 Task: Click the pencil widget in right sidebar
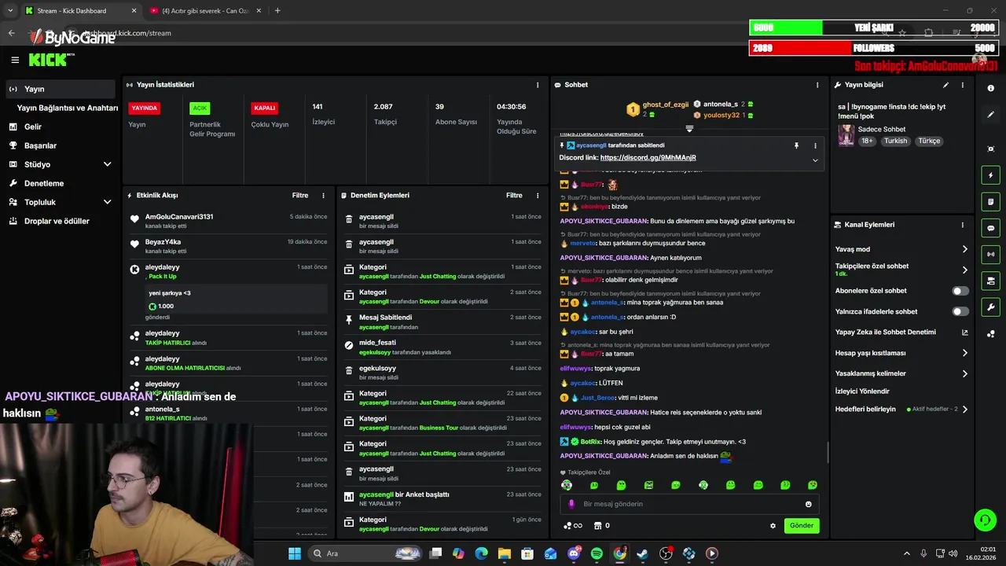pyautogui.click(x=991, y=115)
